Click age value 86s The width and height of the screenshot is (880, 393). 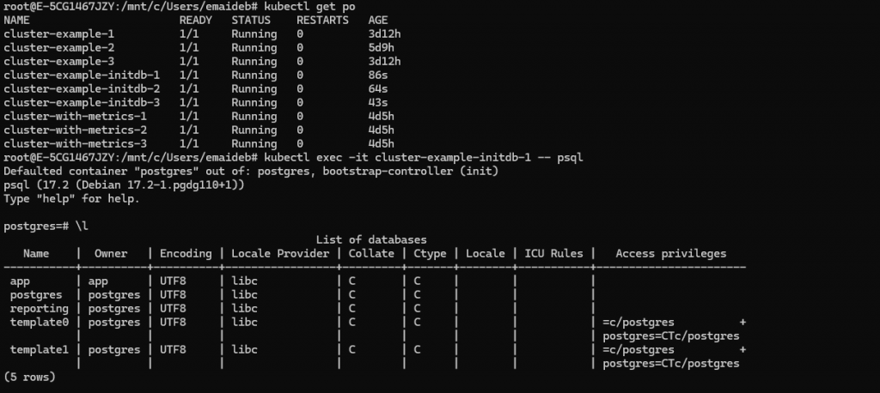[x=378, y=76]
